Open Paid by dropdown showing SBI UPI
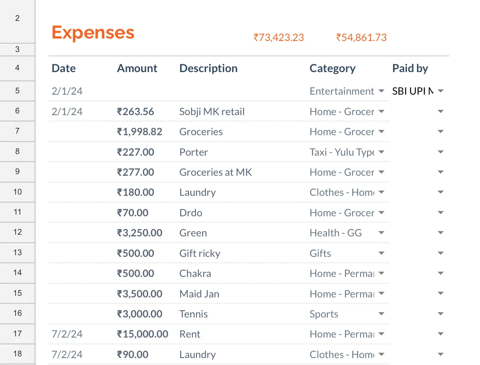 coord(441,91)
